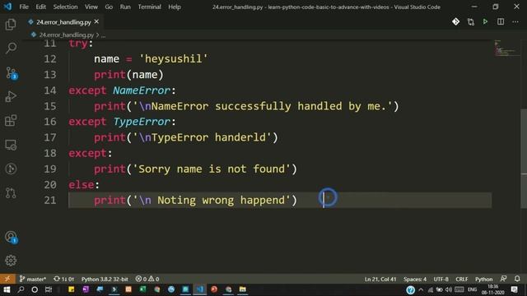Select Python 3.8.2 32-bit interpreter
Screen dimensions: 527x296
pos(105,280)
